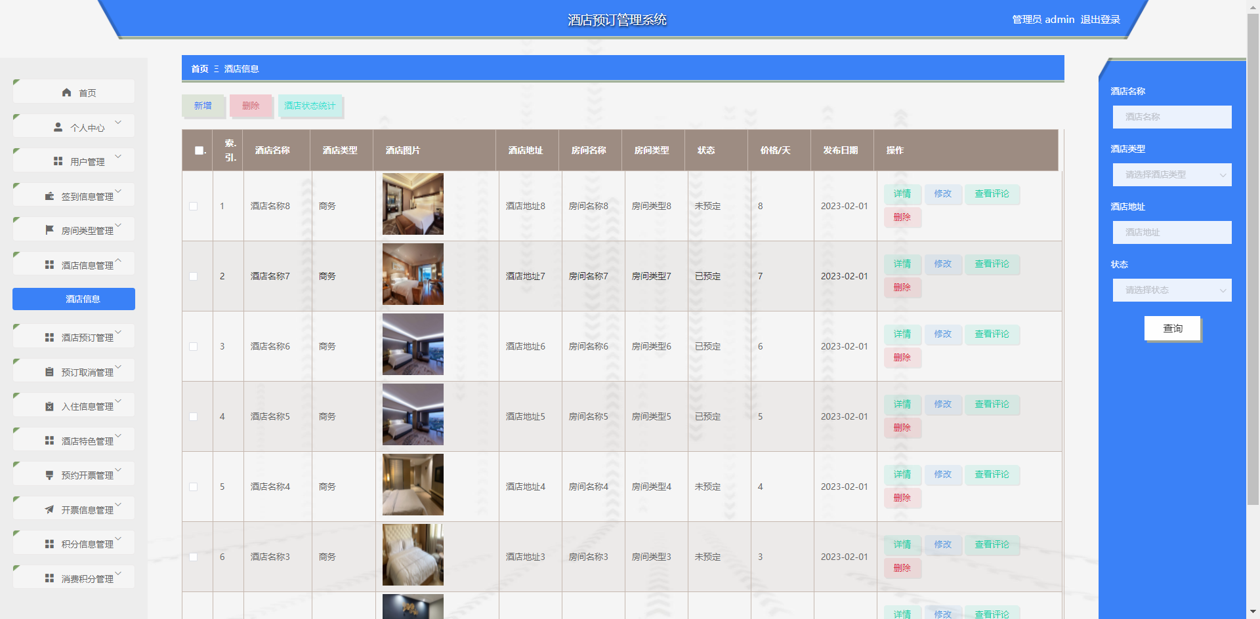Click the grid icon beside 酒店特色管理
Image resolution: width=1260 pixels, height=619 pixels.
(49, 441)
